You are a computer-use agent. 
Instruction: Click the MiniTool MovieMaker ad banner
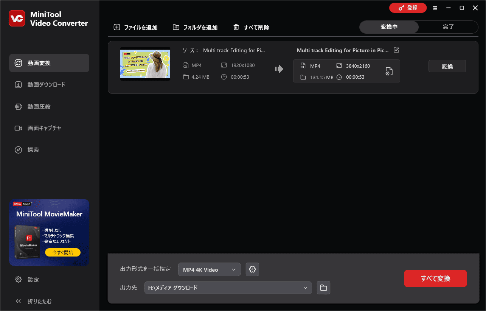49,233
